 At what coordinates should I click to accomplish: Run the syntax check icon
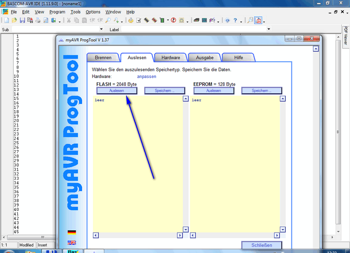[139, 20]
